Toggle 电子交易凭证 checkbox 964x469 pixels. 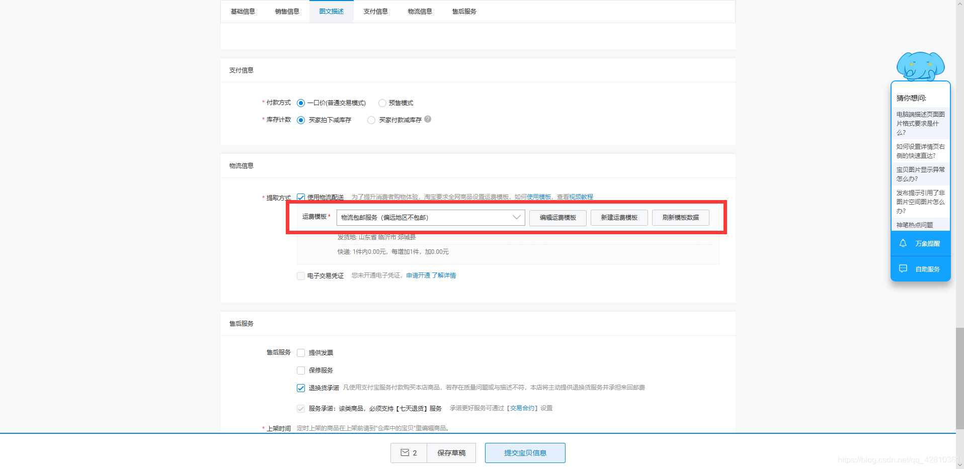pos(301,276)
